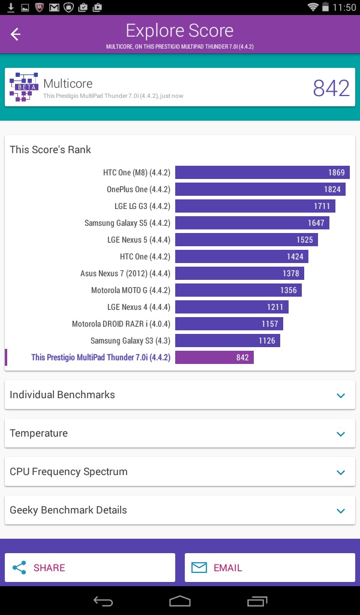The image size is (360, 615).
Task: Tap the SHARE button label
Action: (x=49, y=568)
